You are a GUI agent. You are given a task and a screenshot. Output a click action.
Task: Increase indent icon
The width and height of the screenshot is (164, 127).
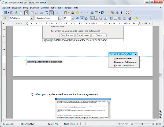(x=124, y=18)
